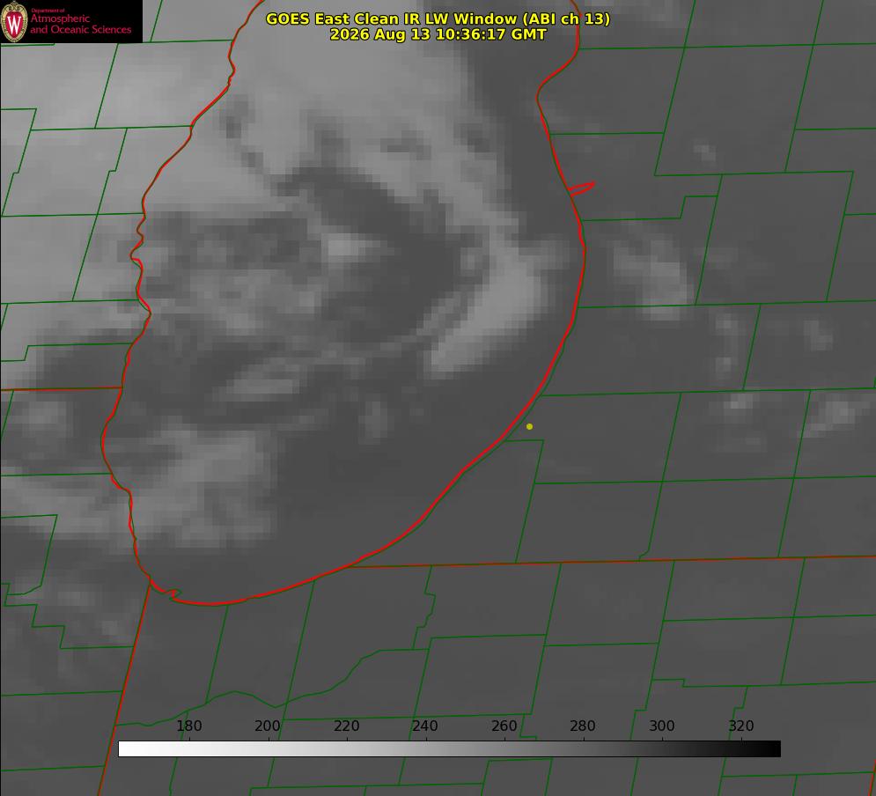Click the white end of the colorbar
The image size is (876, 796).
pos(126,748)
